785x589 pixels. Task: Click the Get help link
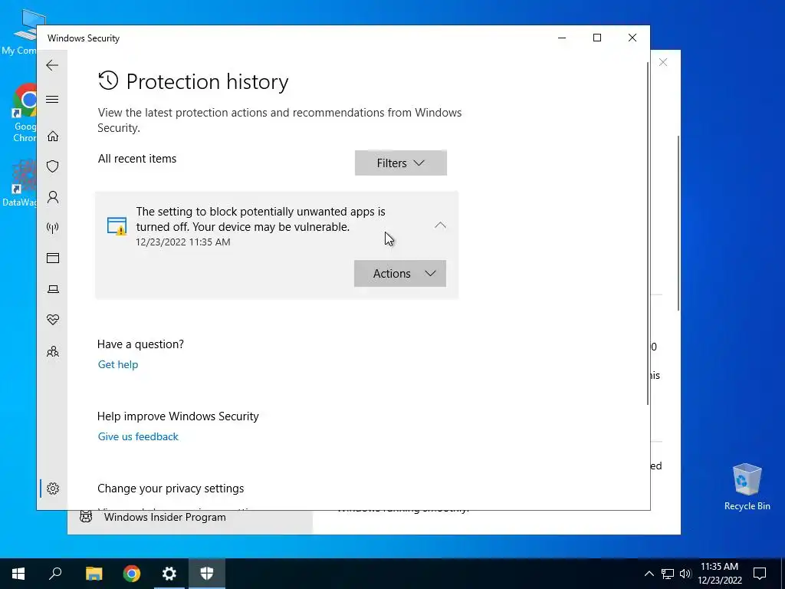[x=117, y=364]
